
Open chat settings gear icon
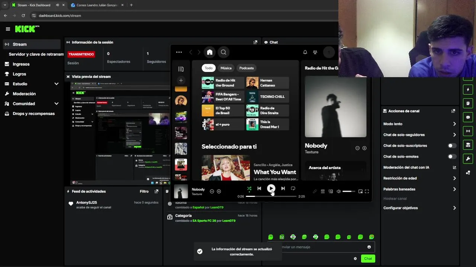click(x=355, y=258)
